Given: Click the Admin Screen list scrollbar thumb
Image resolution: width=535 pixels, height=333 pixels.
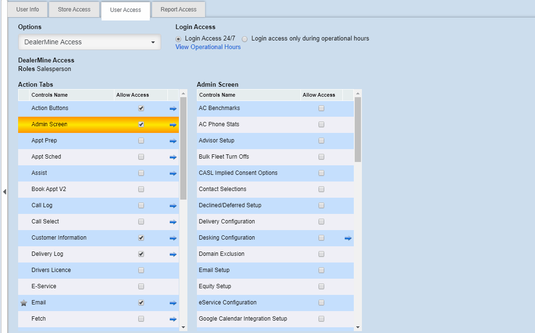Looking at the screenshot, I should click(358, 129).
